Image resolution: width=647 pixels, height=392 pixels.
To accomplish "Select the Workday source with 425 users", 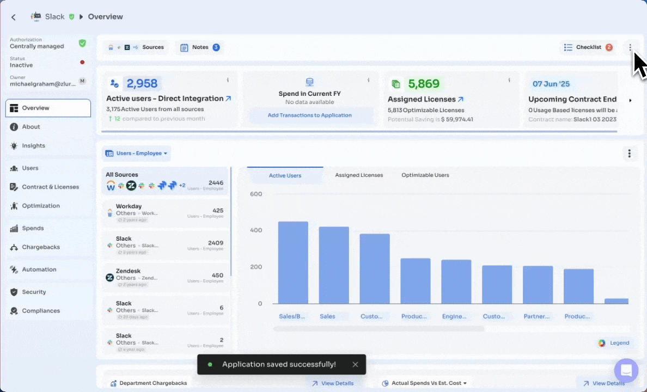I will click(165, 213).
